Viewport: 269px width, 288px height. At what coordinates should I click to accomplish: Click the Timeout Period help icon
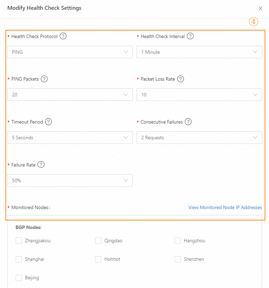48,122
